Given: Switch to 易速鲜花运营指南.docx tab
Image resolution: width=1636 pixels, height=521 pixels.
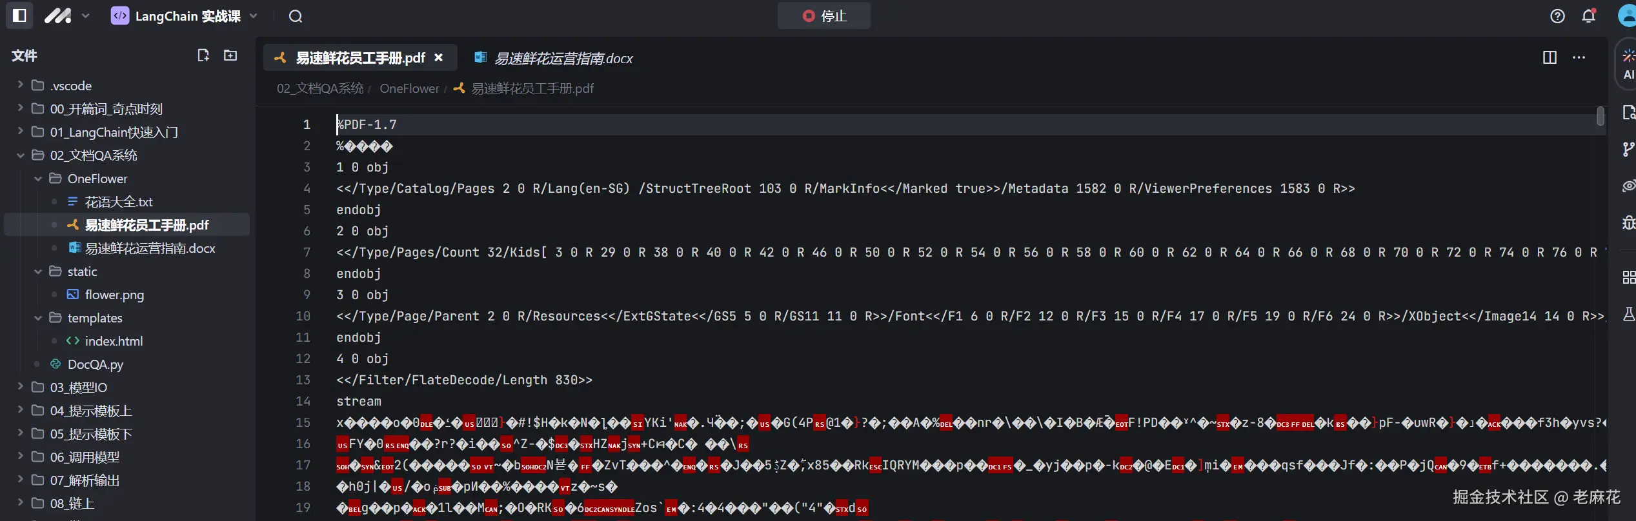Looking at the screenshot, I should click(x=553, y=58).
